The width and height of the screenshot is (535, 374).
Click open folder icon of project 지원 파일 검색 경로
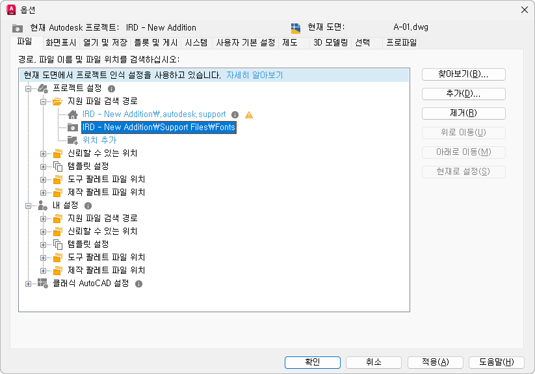[58, 101]
